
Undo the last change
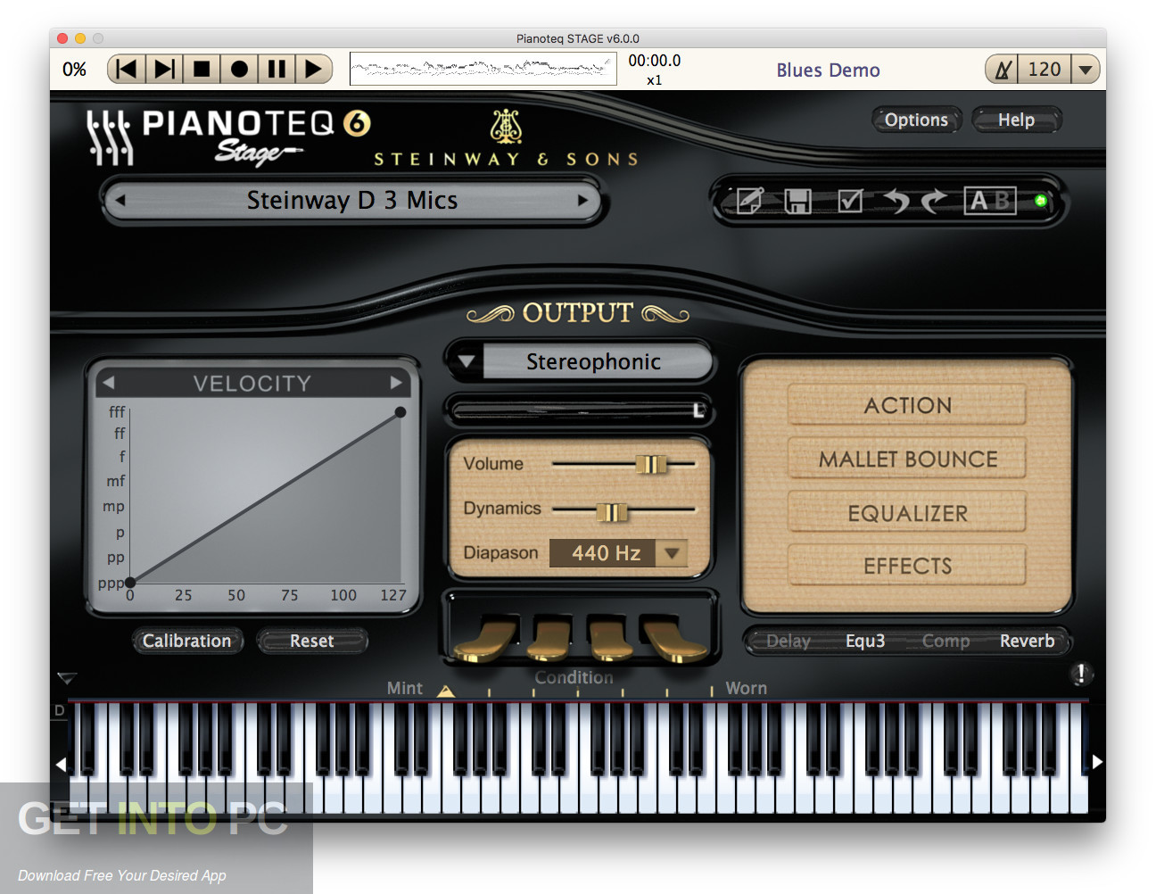click(x=896, y=201)
